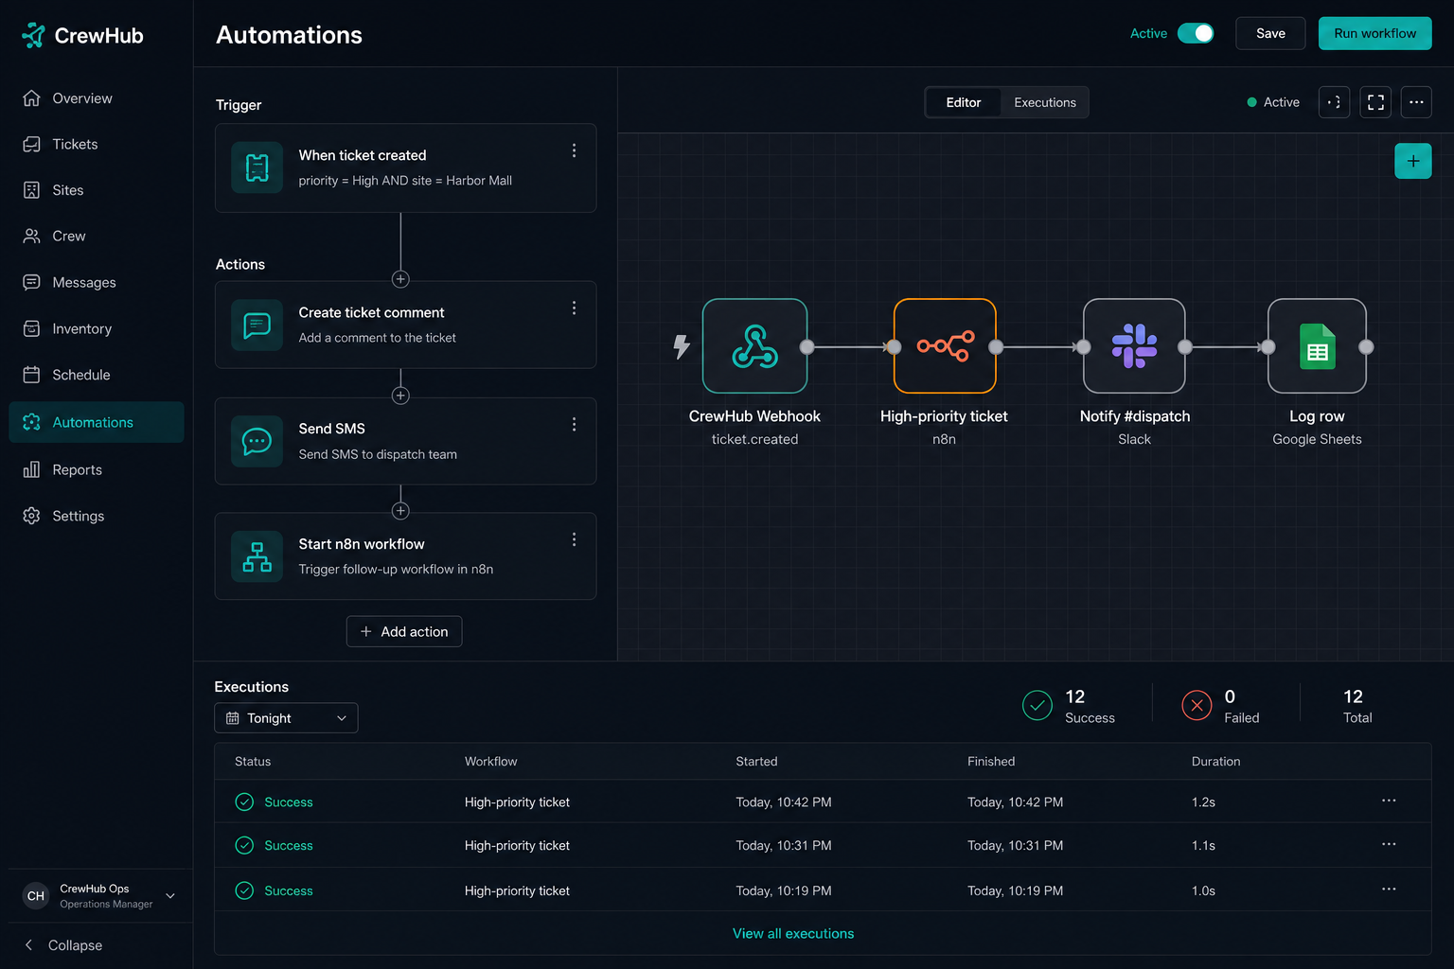Click Success status of 10:31 PM execution
Viewport: 1454px width, 969px height.
(x=274, y=845)
